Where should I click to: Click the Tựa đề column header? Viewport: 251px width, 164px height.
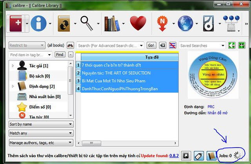pos(130,57)
